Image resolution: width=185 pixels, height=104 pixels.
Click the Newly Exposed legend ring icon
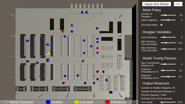point(6,102)
